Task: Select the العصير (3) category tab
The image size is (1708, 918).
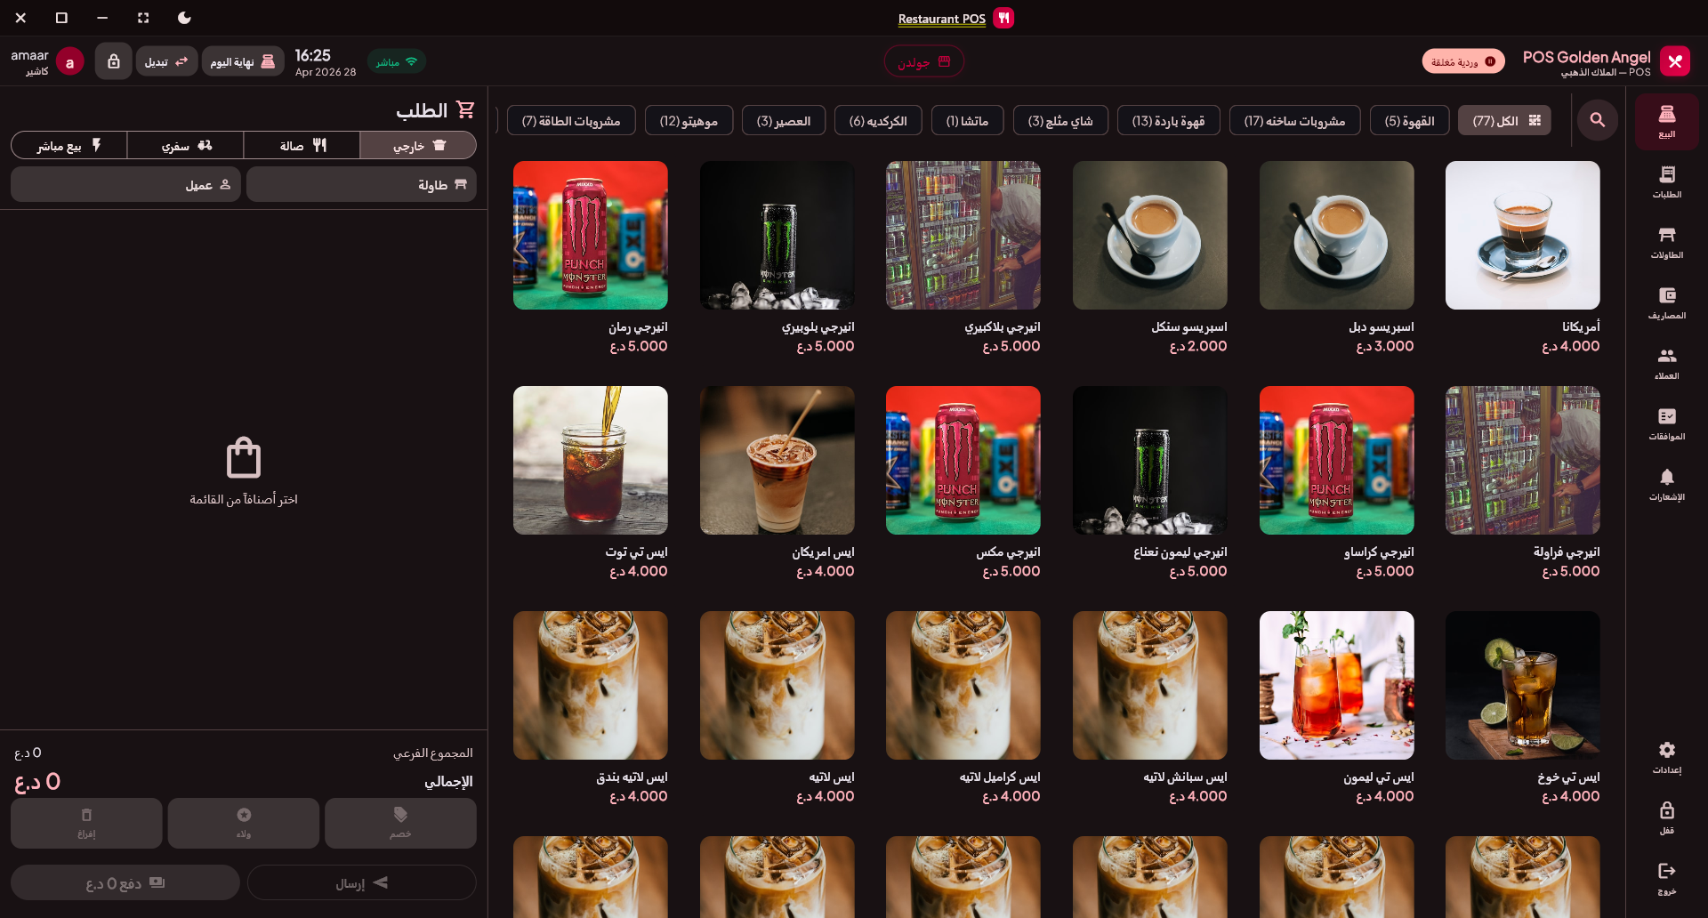Action: tap(784, 120)
